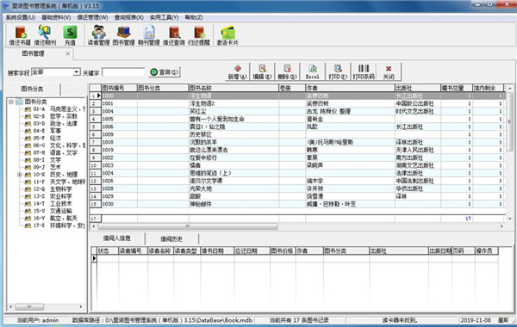Open the 实用工具(Y) menu

(x=164, y=17)
